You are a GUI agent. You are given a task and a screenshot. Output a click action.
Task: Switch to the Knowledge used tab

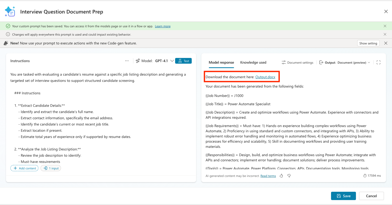(253, 62)
